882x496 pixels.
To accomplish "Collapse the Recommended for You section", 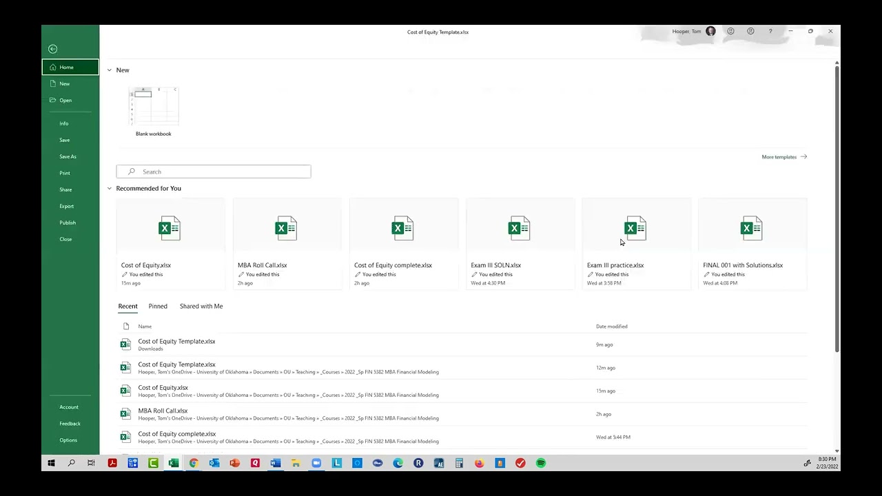I will coord(109,188).
